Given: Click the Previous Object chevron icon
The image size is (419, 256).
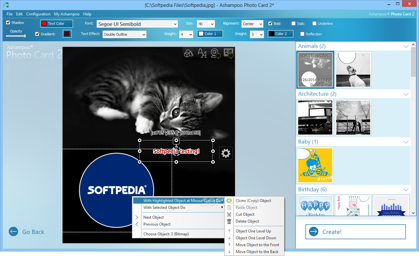Looking at the screenshot, I should coord(137,224).
